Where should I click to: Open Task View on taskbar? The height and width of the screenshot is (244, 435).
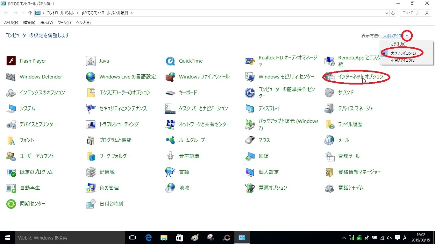132,238
